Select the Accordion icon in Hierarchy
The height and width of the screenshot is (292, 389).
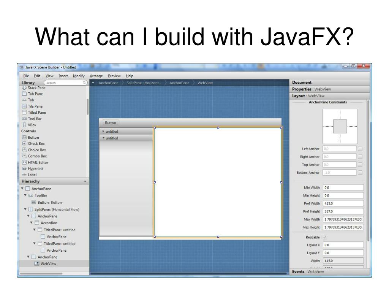37,223
